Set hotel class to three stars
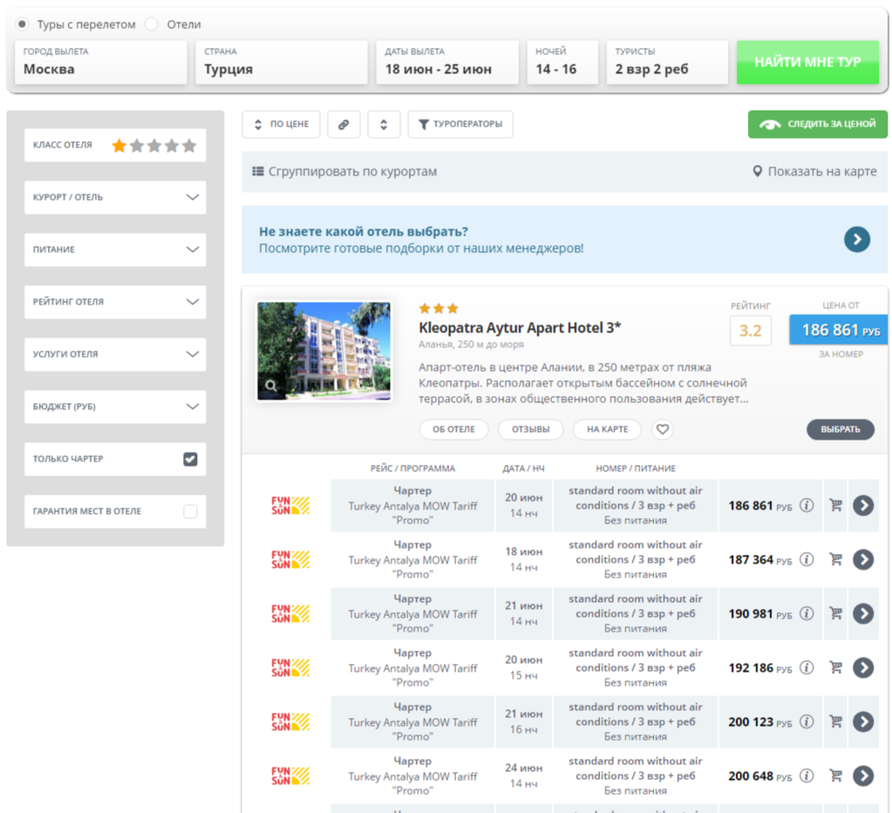Screen dimensions: 892x813 [x=154, y=146]
